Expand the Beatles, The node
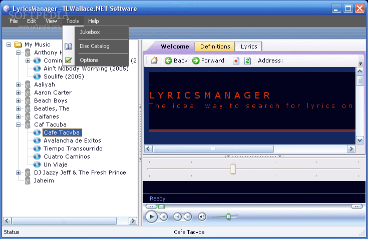This screenshot has width=368, height=239. click(19, 108)
